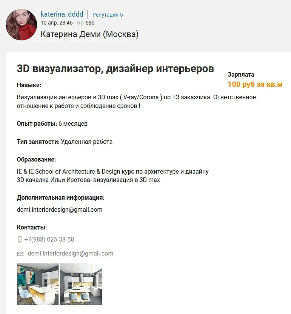The image size is (291, 314).
Task: Click the round profile avatar photo
Action: (21, 25)
